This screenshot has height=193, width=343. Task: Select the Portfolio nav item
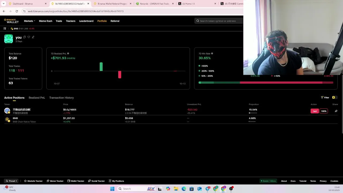102,21
